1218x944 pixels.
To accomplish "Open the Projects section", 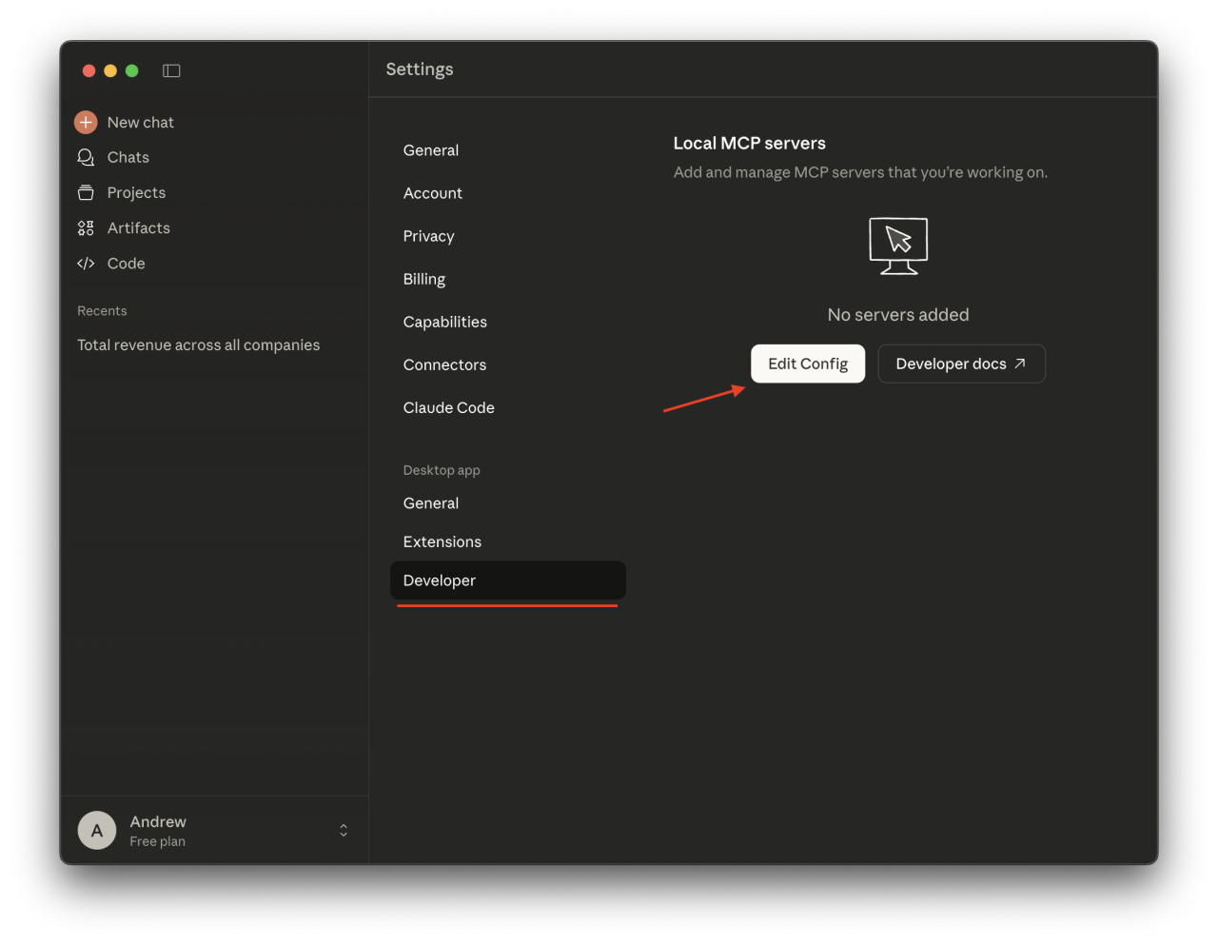I will [x=136, y=192].
